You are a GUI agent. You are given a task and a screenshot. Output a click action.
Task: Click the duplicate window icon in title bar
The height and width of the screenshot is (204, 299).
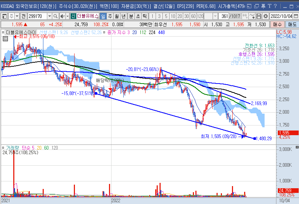256,6
